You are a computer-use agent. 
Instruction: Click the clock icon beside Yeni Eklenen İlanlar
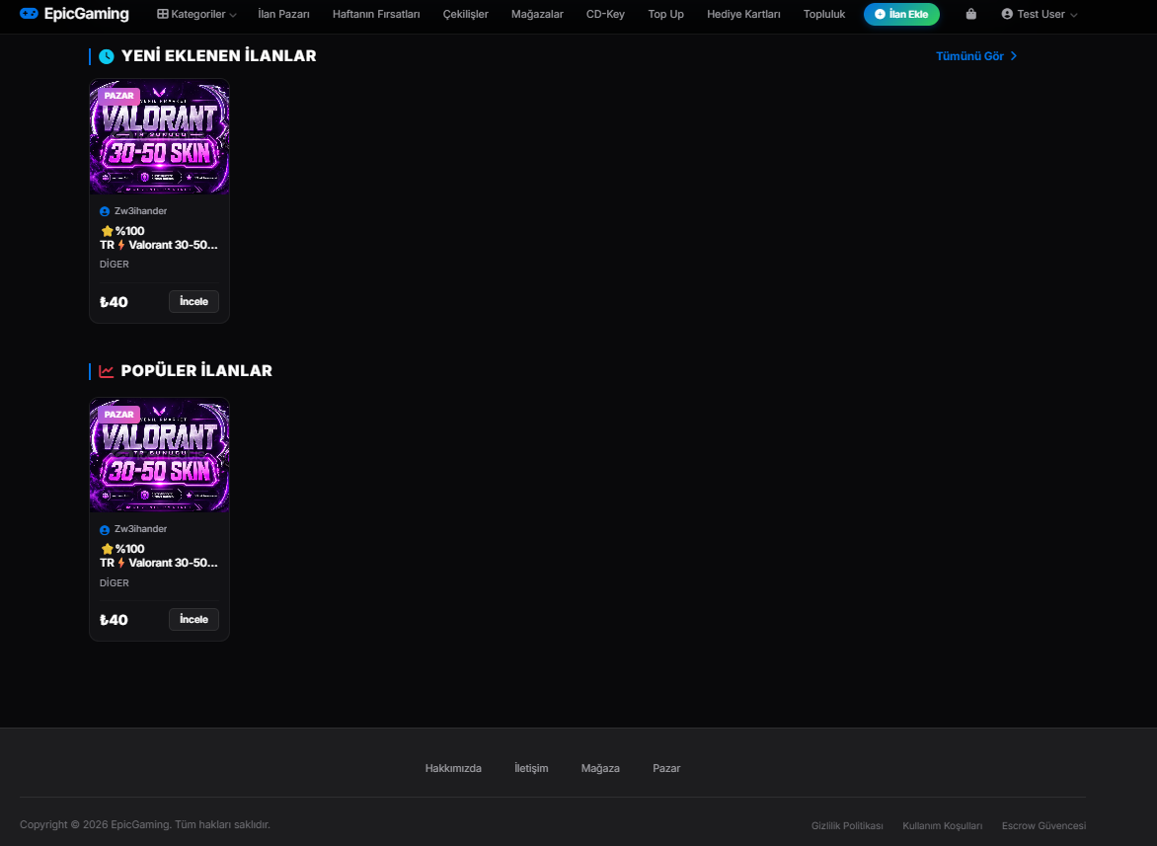click(107, 56)
